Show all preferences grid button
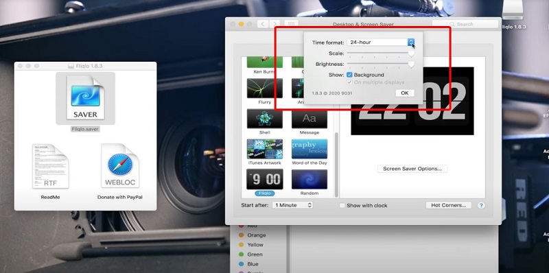The height and width of the screenshot is (273, 549). [x=291, y=24]
